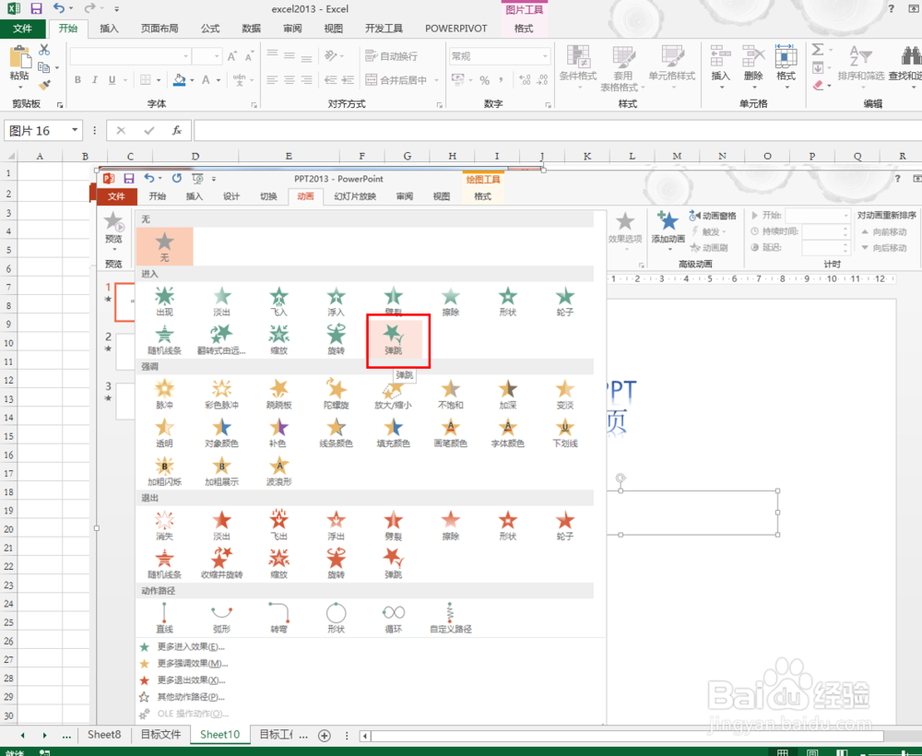The height and width of the screenshot is (756, 922).
Task: Cut selection with the scissors icon
Action: pyautogui.click(x=44, y=50)
